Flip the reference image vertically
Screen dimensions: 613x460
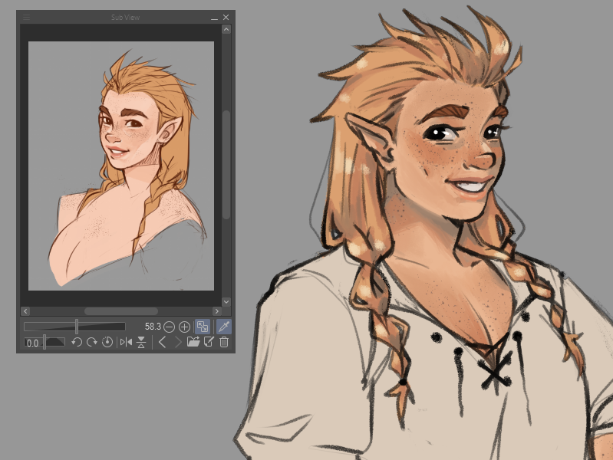coord(141,342)
